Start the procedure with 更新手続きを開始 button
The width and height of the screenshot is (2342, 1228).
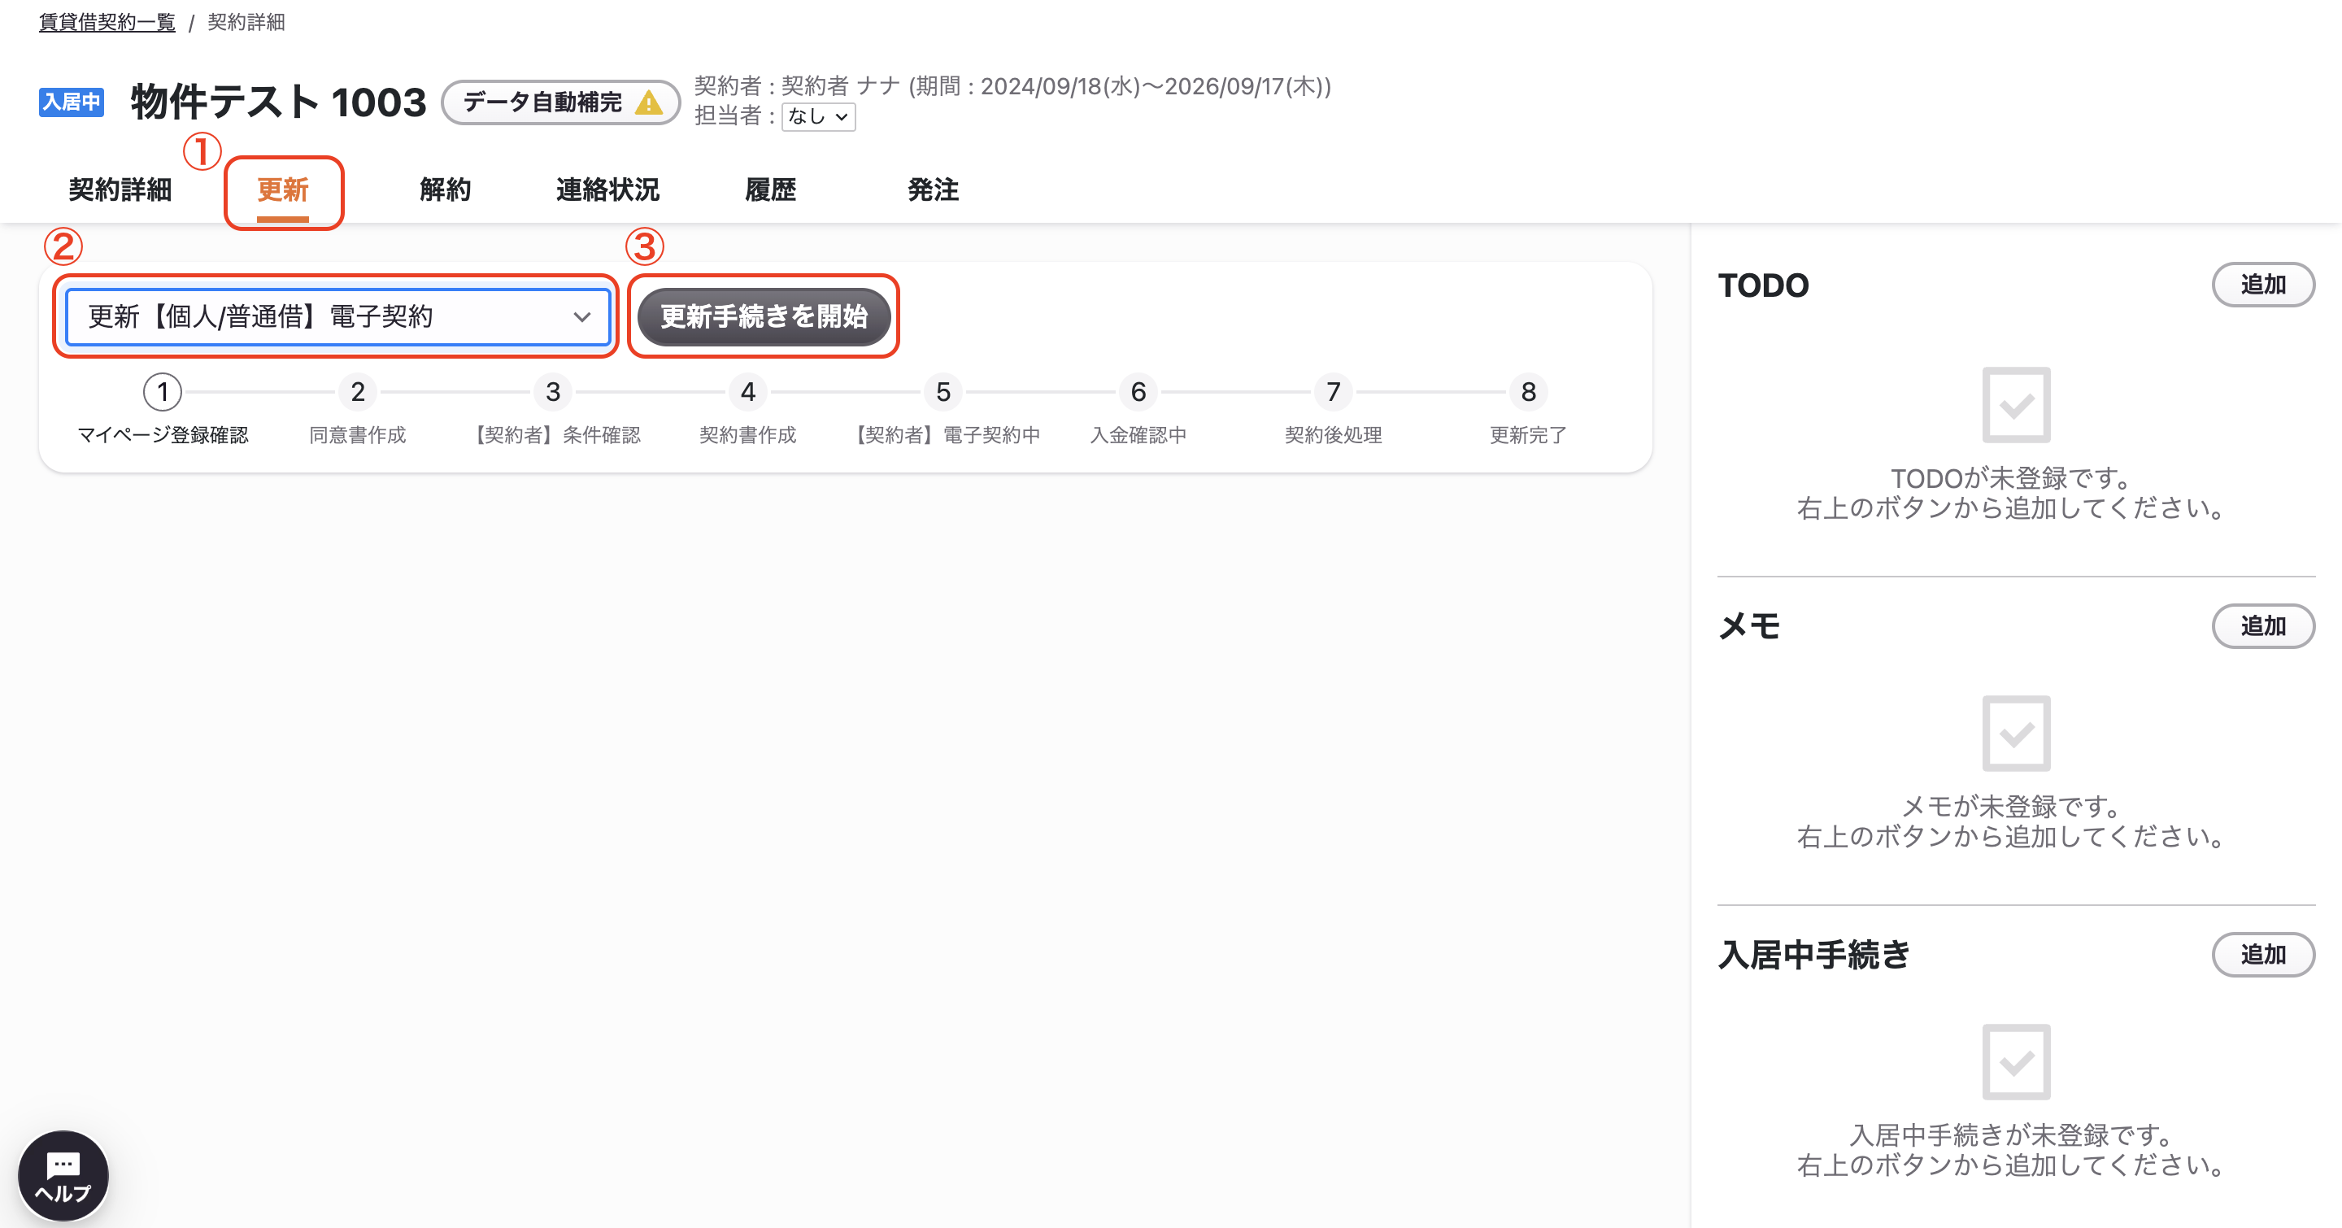(x=763, y=316)
